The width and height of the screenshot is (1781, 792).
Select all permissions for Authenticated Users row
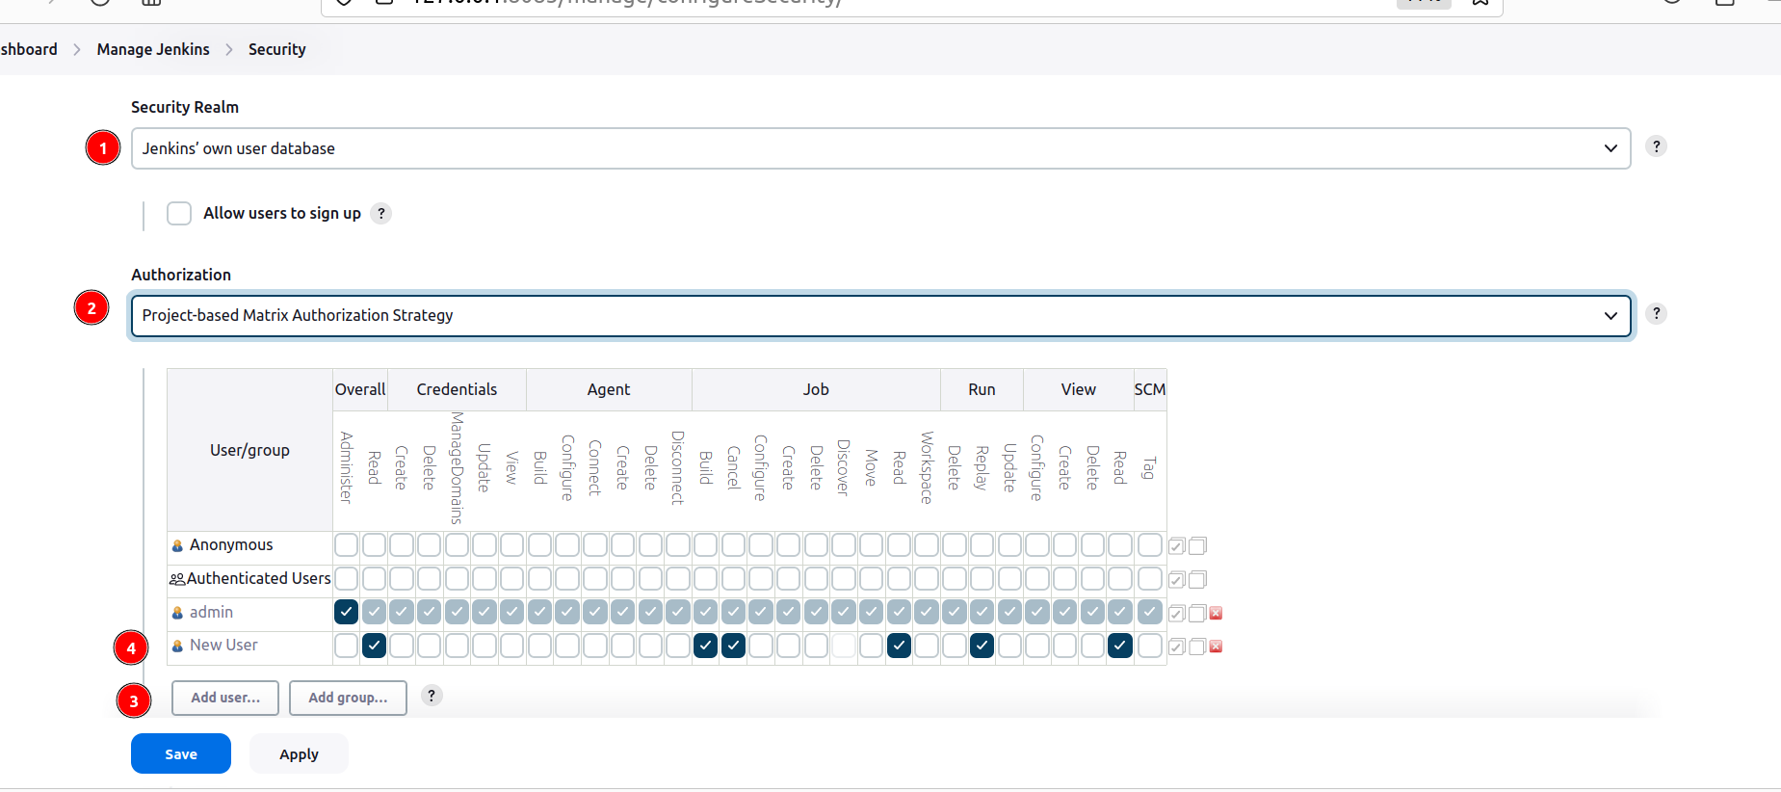[1176, 580]
